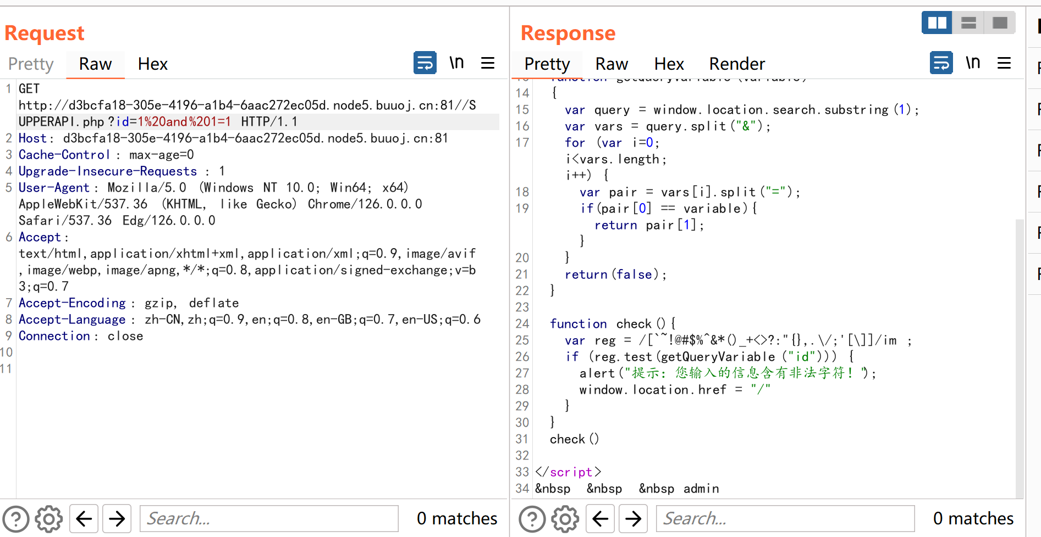Open Request search settings gear
This screenshot has width=1041, height=537.
(x=49, y=518)
